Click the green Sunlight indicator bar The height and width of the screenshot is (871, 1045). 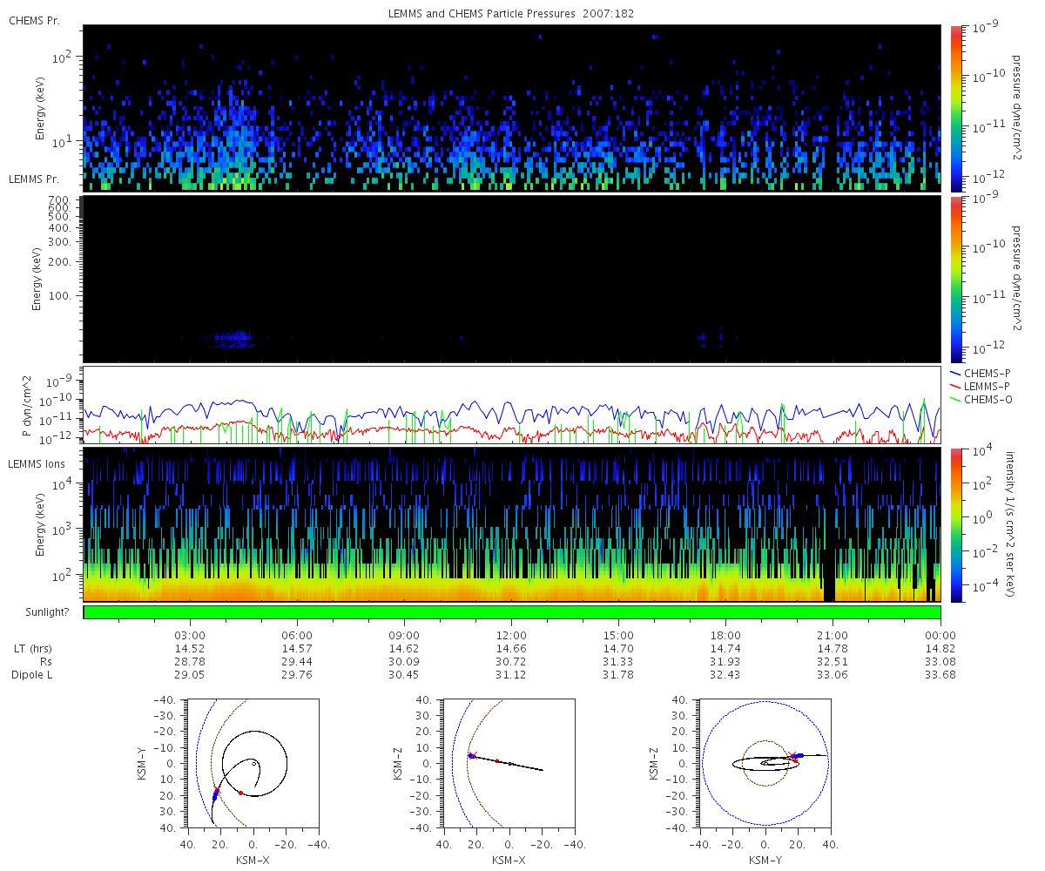tap(512, 612)
